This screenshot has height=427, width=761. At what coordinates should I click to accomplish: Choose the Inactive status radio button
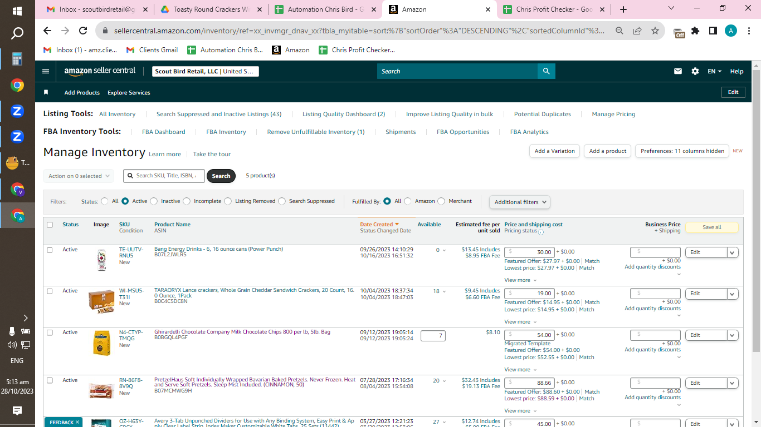click(x=154, y=201)
